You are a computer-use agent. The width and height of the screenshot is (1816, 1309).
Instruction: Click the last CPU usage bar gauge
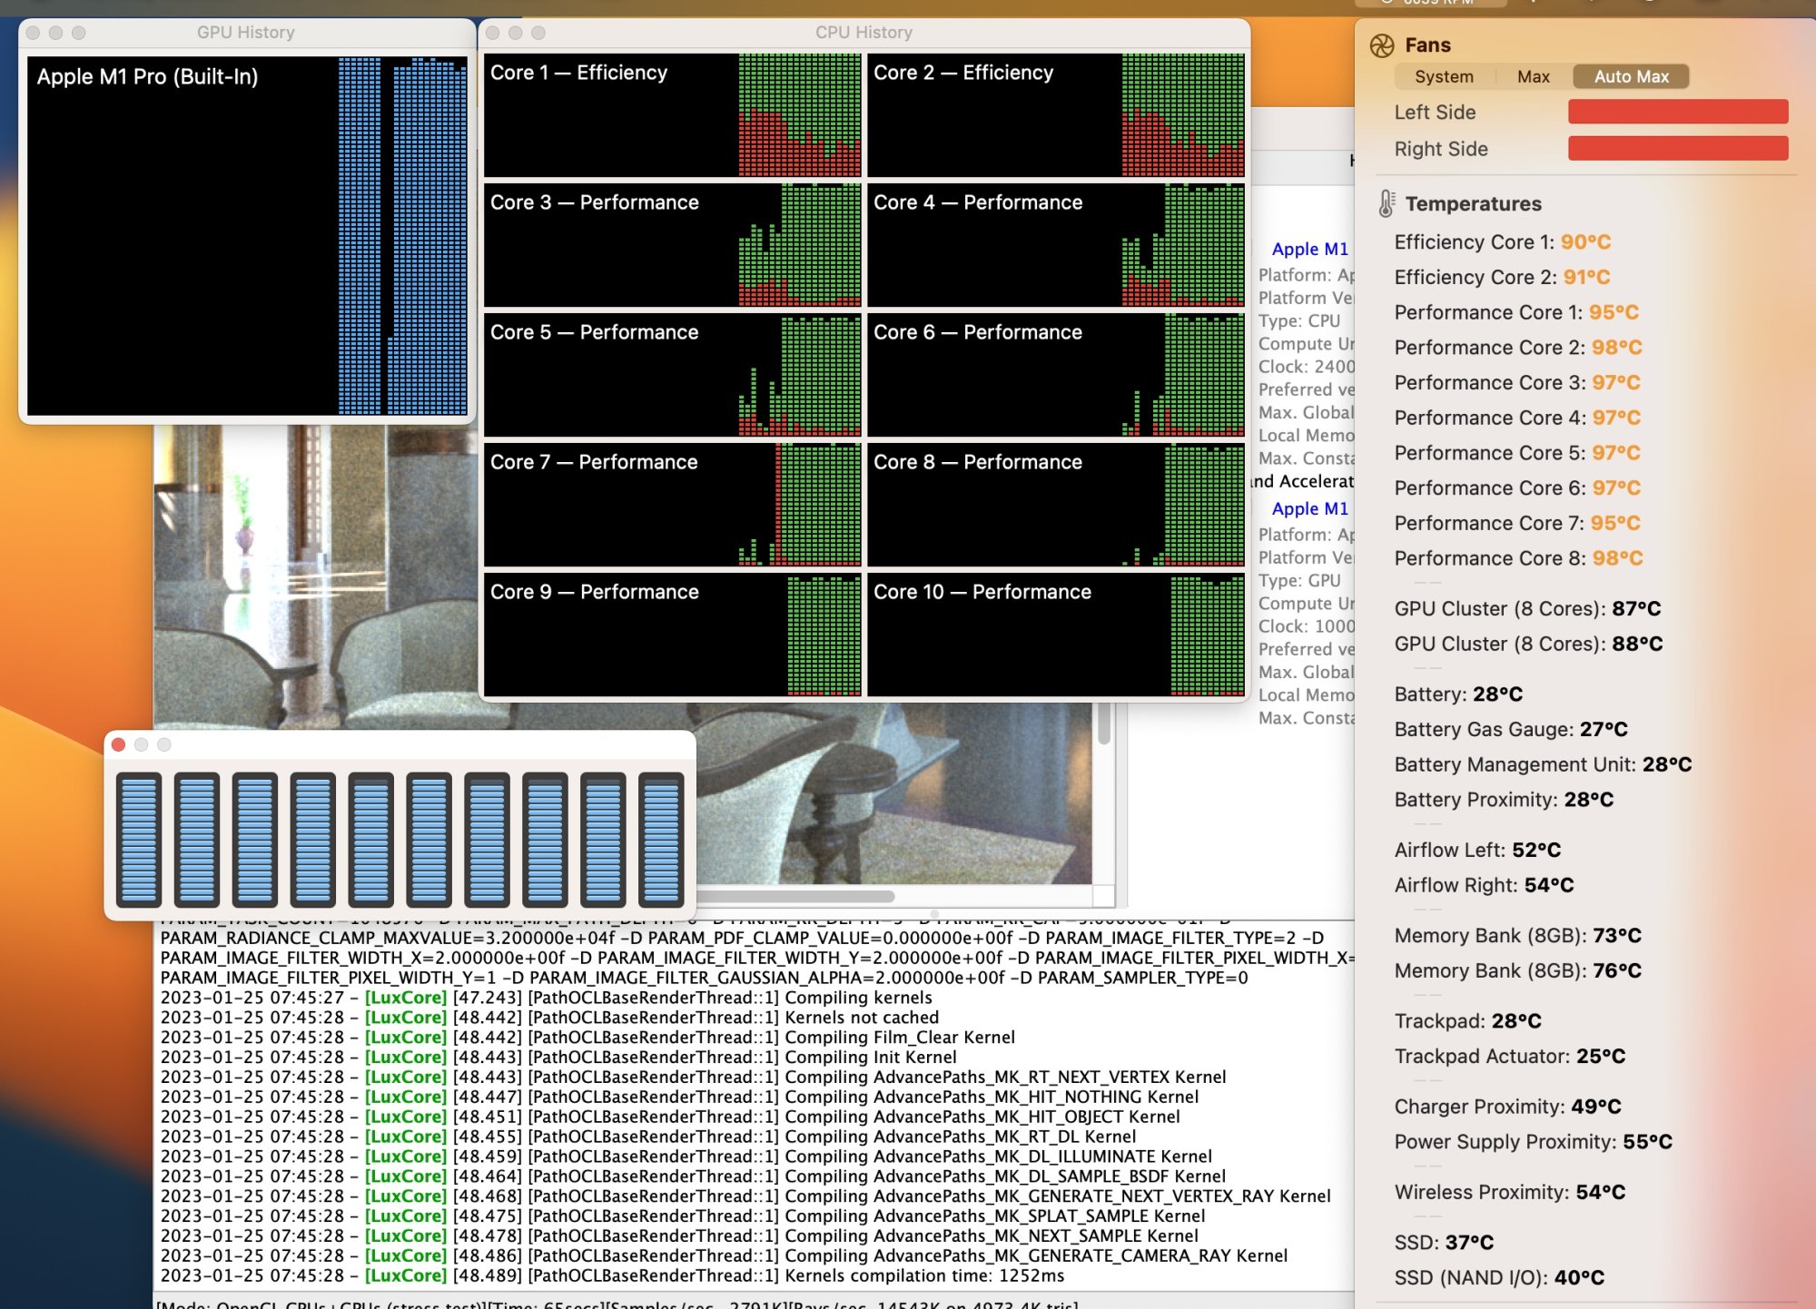(x=661, y=840)
